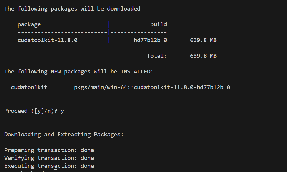Click the vertical bar separator in table header

pos(109,24)
